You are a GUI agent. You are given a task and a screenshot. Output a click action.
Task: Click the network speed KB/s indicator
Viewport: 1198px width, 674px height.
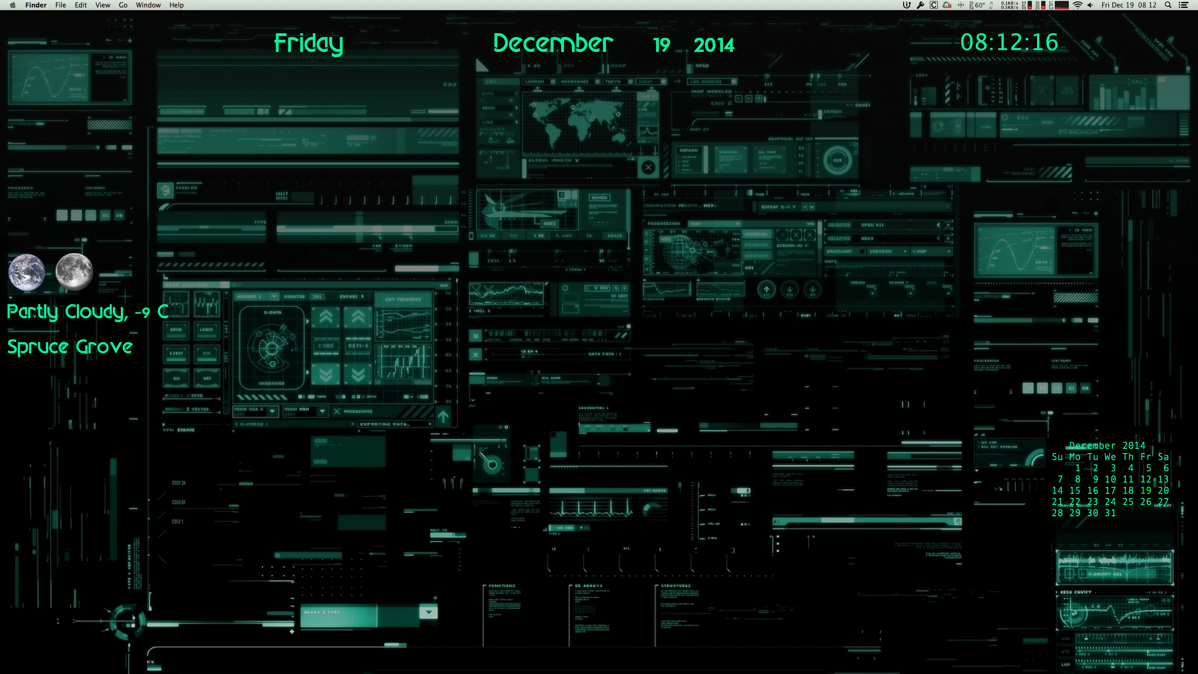coord(1009,5)
